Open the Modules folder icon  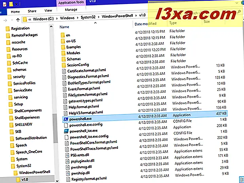[x=63, y=53]
